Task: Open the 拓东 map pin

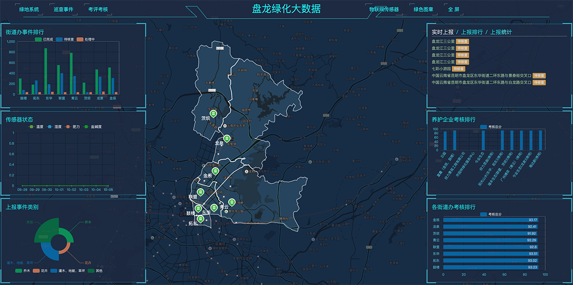Action: click(x=201, y=219)
